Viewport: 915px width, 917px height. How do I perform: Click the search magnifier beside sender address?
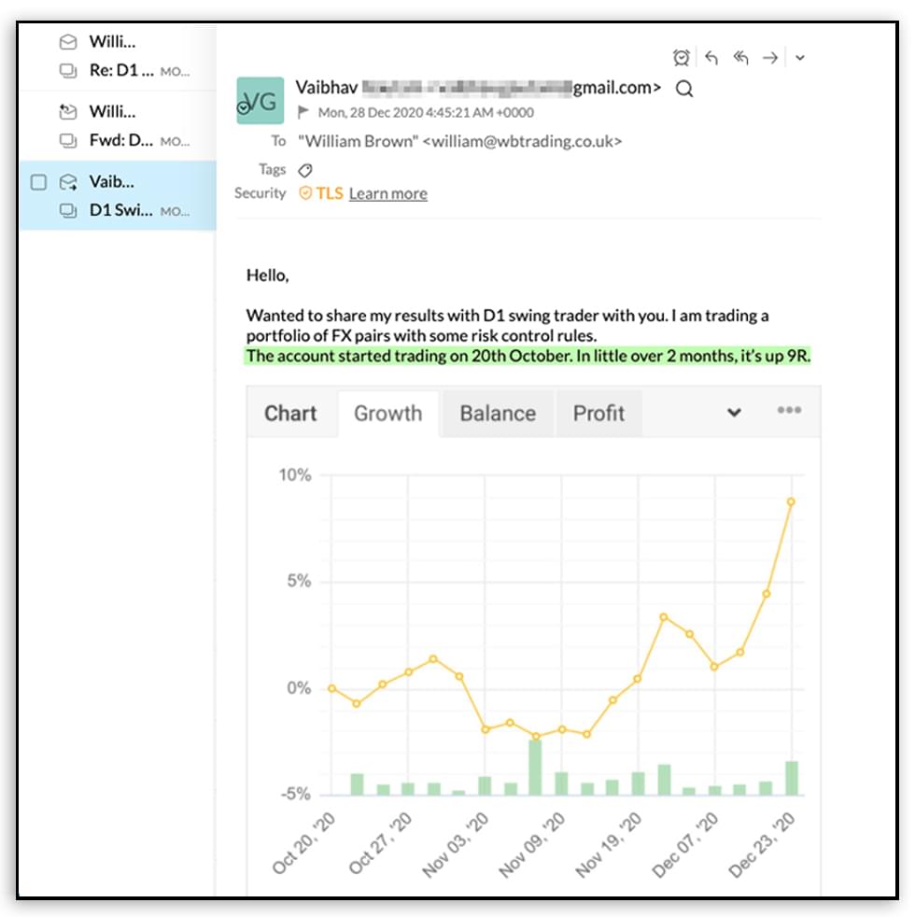pyautogui.click(x=684, y=89)
